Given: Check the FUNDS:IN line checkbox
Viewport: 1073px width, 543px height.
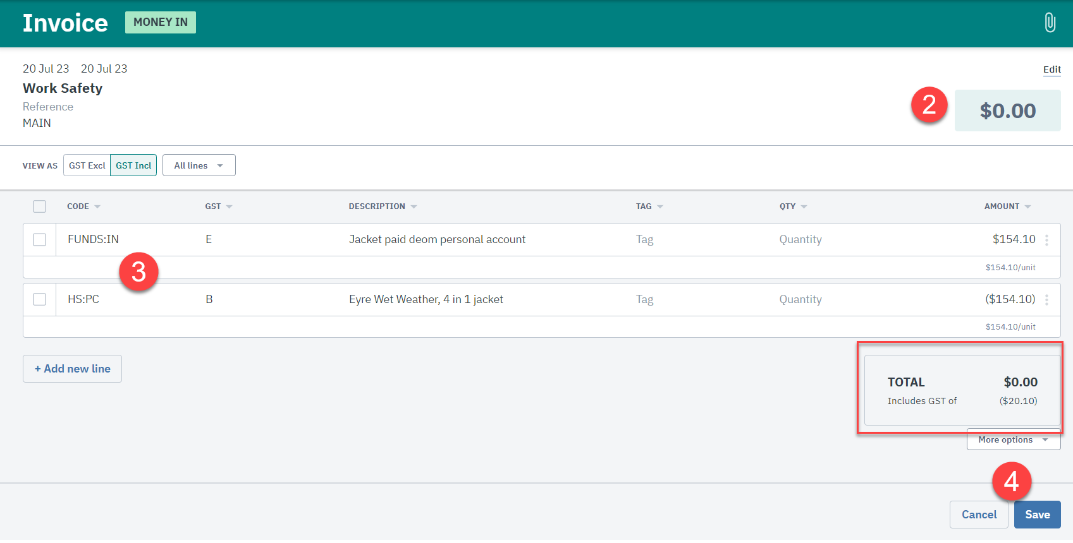Looking at the screenshot, I should 40,240.
